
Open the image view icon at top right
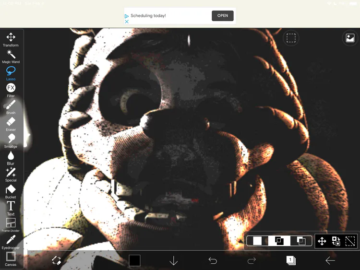point(350,38)
